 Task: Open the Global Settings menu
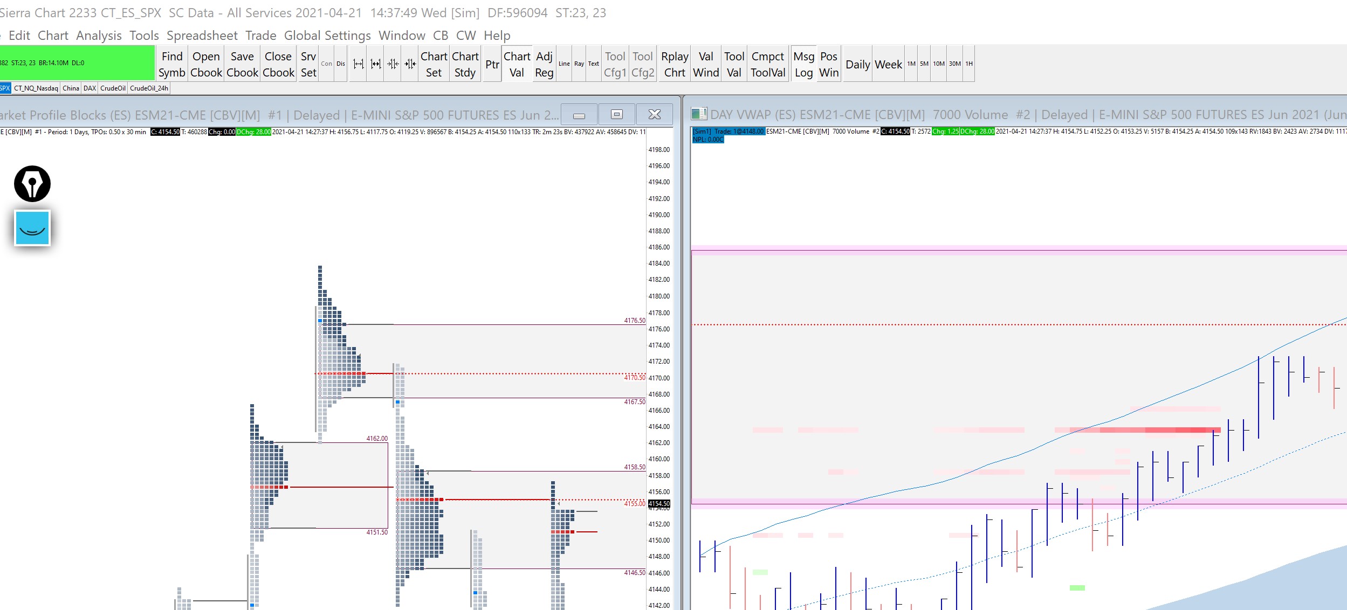tap(327, 36)
